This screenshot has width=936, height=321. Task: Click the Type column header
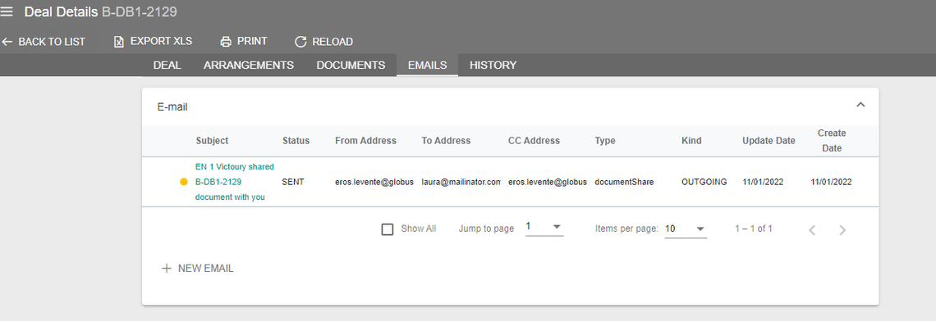605,141
